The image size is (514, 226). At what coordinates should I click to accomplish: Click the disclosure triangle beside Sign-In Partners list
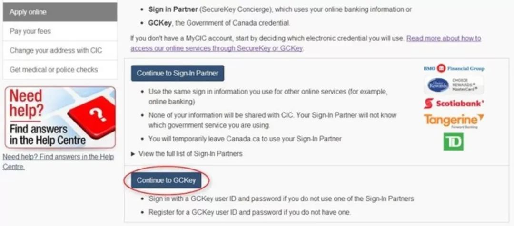(133, 154)
